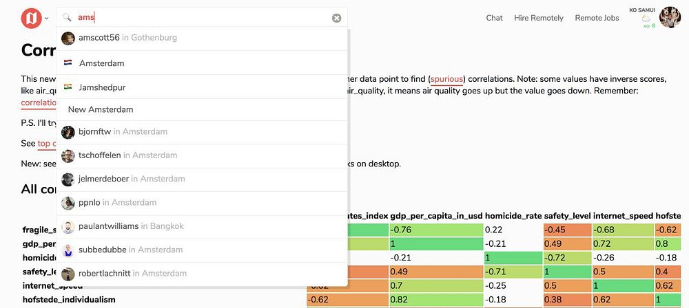The width and height of the screenshot is (689, 308).
Task: Click the red Nomad List logo
Action: [x=31, y=18]
